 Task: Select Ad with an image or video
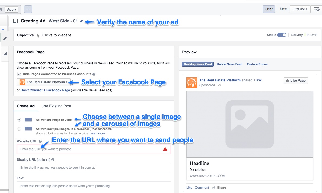click(x=19, y=120)
